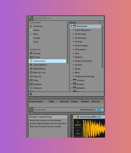Click the Quantize column header
The height and width of the screenshot is (153, 131).
tap(64, 102)
